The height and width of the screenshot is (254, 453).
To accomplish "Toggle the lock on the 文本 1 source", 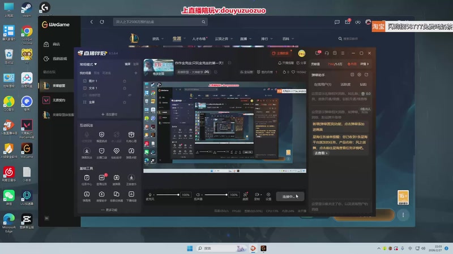I will pos(125,88).
